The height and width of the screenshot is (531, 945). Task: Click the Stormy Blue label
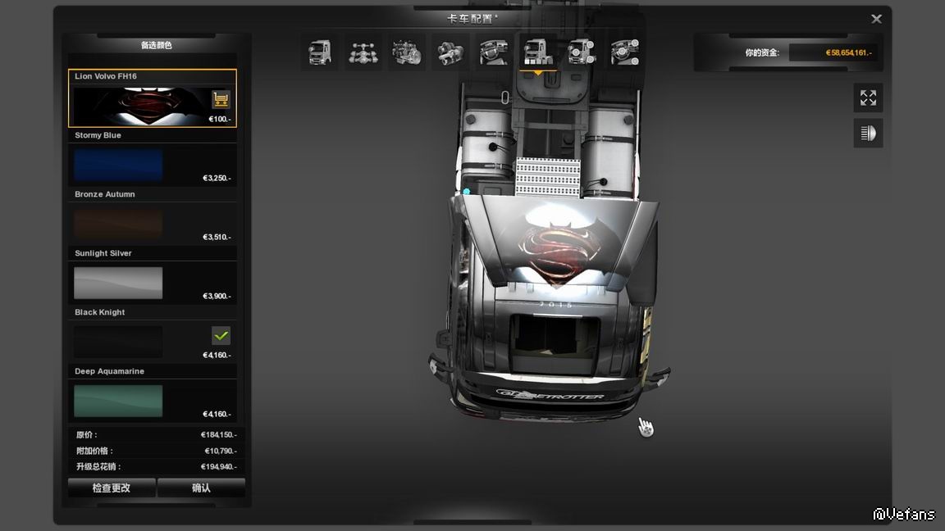pyautogui.click(x=98, y=135)
